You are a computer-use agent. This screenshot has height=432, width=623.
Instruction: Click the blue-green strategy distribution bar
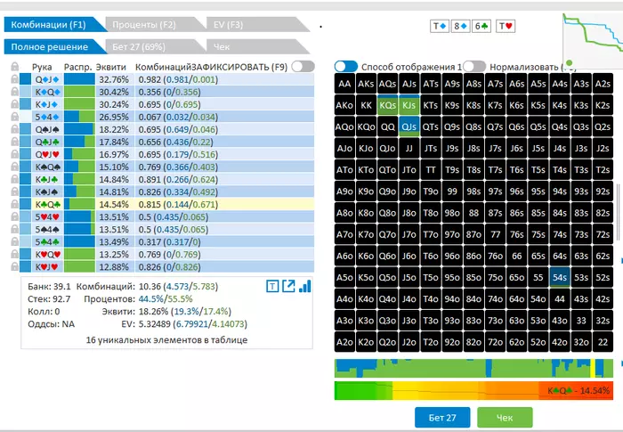473,368
